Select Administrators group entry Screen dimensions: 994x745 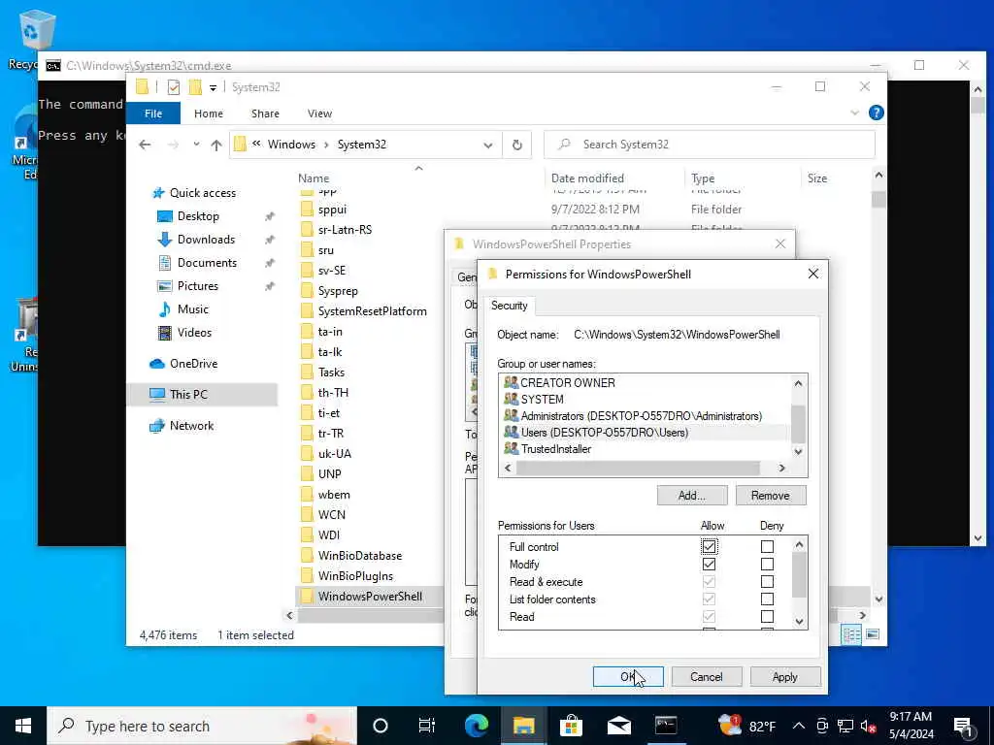pyautogui.click(x=641, y=416)
